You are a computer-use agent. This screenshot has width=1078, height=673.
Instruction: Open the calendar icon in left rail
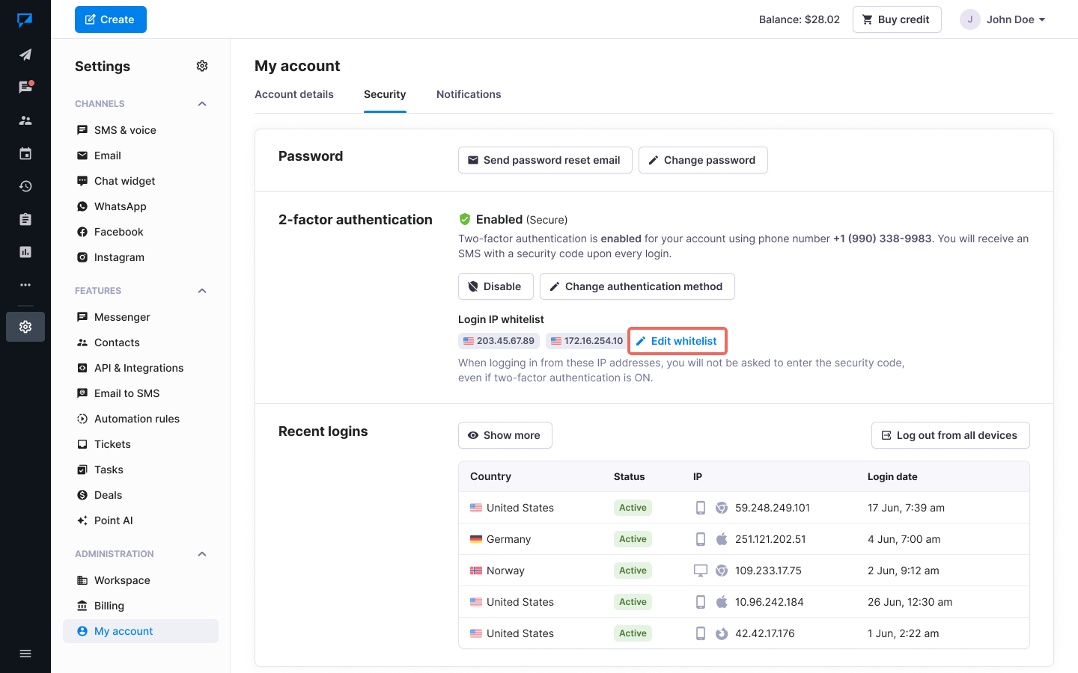pyautogui.click(x=25, y=153)
